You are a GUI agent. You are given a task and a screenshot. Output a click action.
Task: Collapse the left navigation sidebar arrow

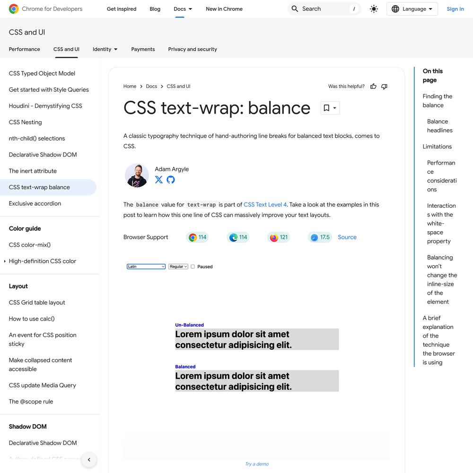coord(89,459)
